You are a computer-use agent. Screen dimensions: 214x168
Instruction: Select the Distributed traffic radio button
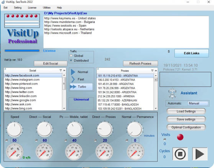click(x=71, y=60)
